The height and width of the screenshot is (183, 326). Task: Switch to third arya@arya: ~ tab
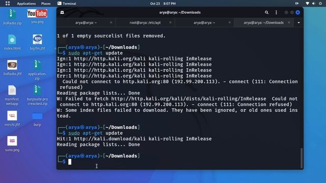204,22
